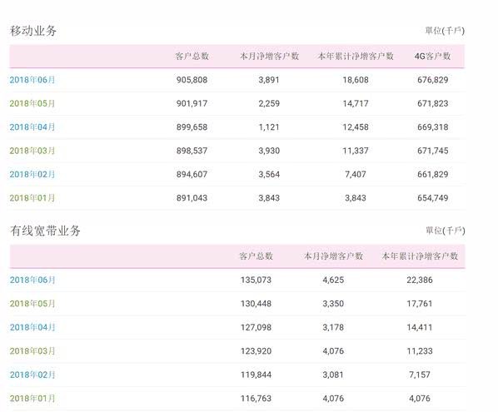Image resolution: width=498 pixels, height=412 pixels.
Task: Open the broadband 2018年02月 row link
Action: [32, 375]
